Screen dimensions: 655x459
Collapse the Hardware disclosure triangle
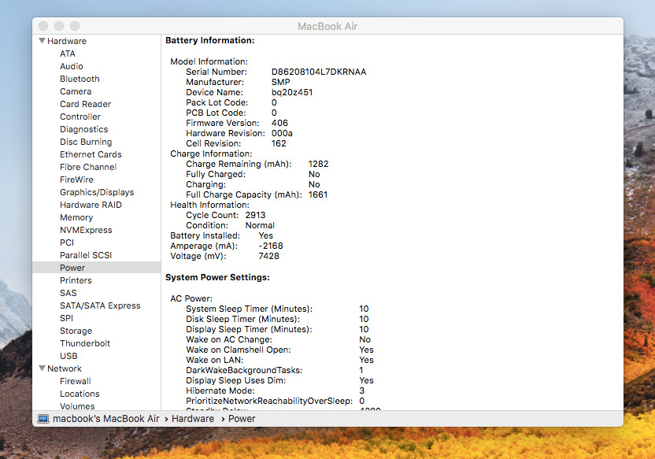click(42, 41)
